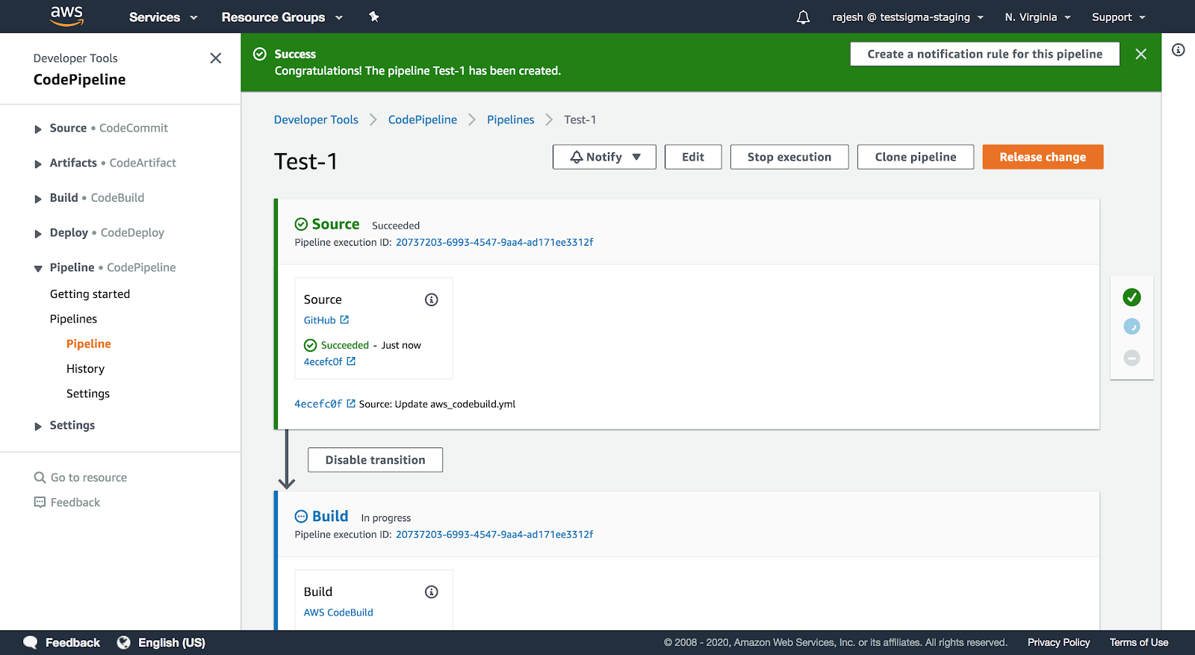Screen dimensions: 1195x655
Task: Open the GitHub provider link
Action: click(x=320, y=320)
